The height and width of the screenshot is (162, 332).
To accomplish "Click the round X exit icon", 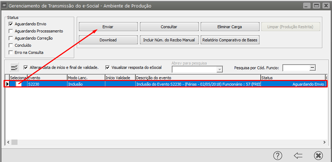I will pyautogui.click(x=318, y=156).
